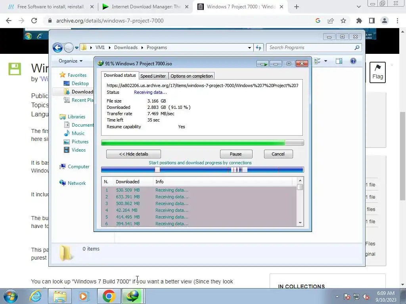Switch to Internet Download Manager browser tab

pyautogui.click(x=146, y=7)
